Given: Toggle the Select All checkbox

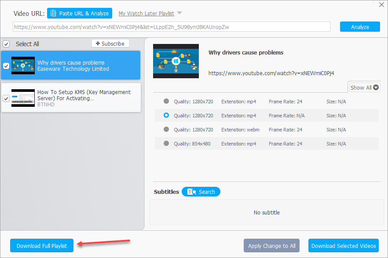Looking at the screenshot, I should (6, 44).
